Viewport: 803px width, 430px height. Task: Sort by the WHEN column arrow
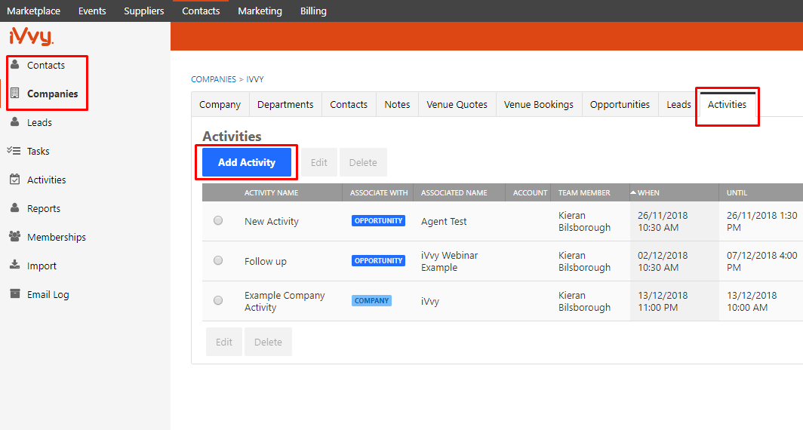tap(633, 192)
